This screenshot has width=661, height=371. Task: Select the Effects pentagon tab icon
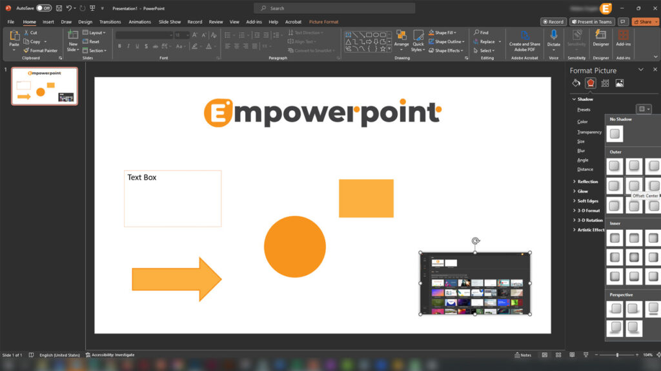590,83
